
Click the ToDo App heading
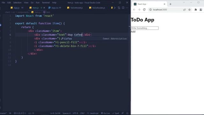(x=142, y=20)
